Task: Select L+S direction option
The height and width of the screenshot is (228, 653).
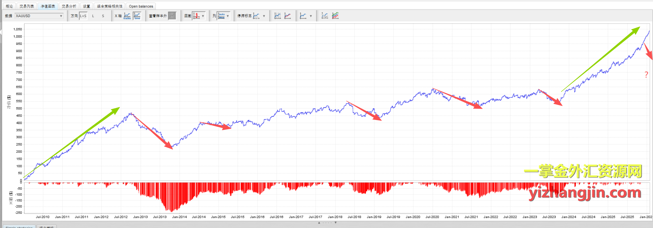Action: (x=83, y=16)
